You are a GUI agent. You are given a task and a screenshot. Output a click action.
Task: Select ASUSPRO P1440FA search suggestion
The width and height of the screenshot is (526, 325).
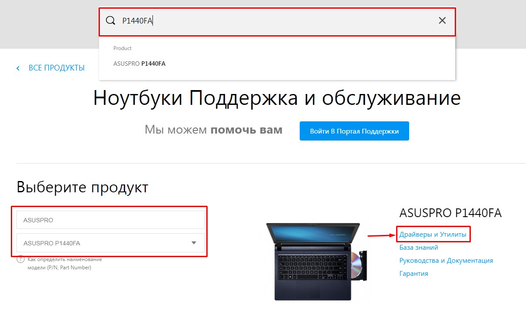point(139,64)
